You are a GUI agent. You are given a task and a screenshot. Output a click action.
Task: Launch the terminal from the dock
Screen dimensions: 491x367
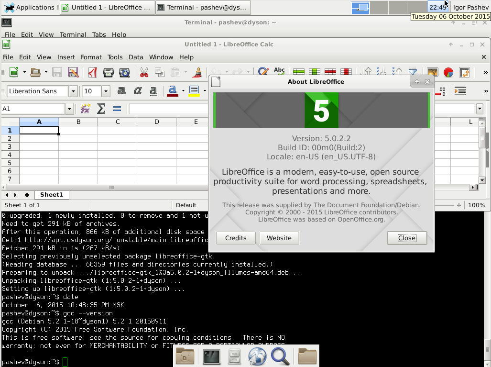coord(211,356)
